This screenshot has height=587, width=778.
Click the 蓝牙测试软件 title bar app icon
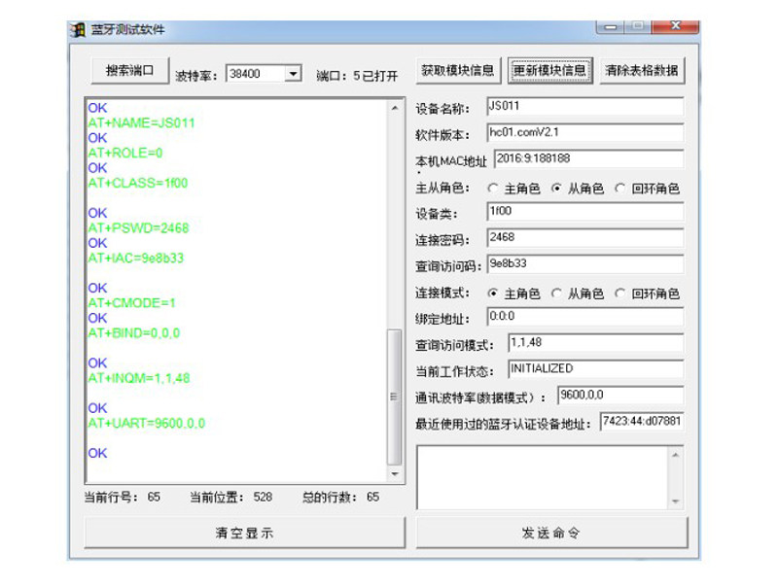pos(78,30)
